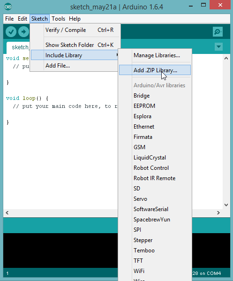The width and height of the screenshot is (233, 281).
Task: Select the sketch tab in editor
Action: click(18, 47)
